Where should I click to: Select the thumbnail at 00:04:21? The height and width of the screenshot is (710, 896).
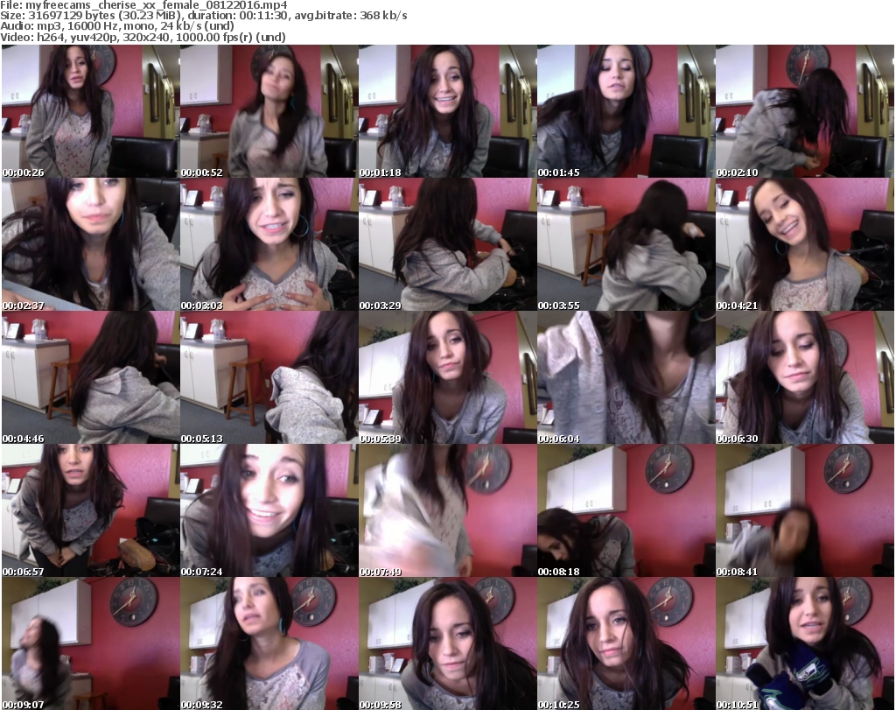(x=805, y=244)
